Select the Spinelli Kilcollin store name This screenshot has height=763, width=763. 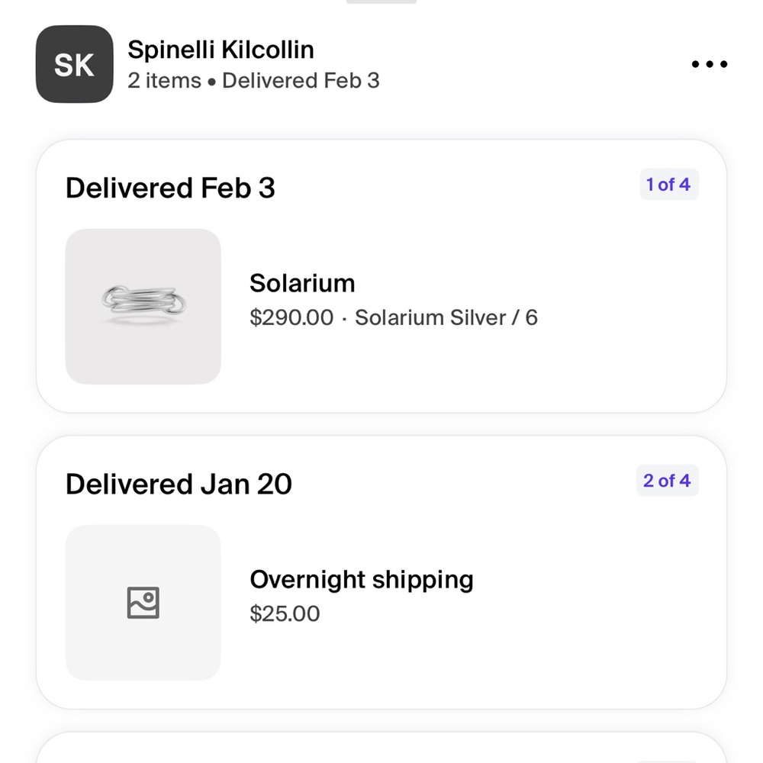(x=221, y=50)
